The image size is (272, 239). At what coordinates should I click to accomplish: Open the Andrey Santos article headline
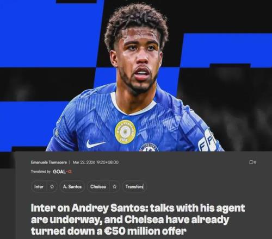tap(138, 219)
